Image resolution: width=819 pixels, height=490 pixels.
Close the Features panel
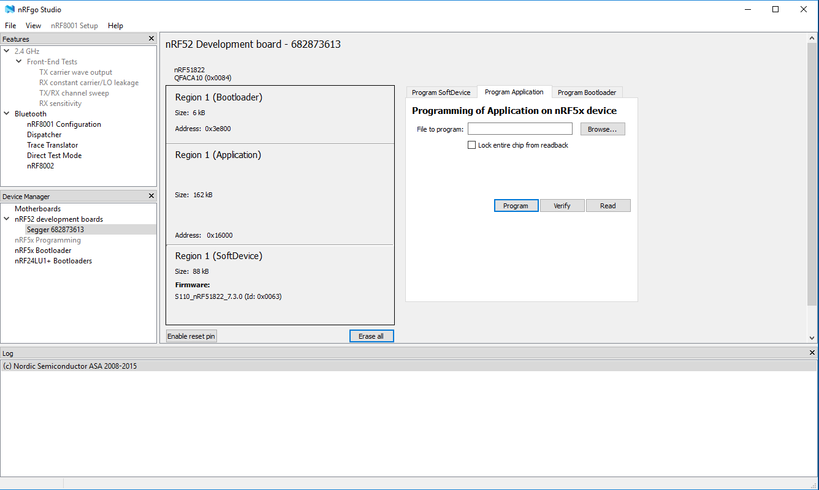[x=151, y=39]
